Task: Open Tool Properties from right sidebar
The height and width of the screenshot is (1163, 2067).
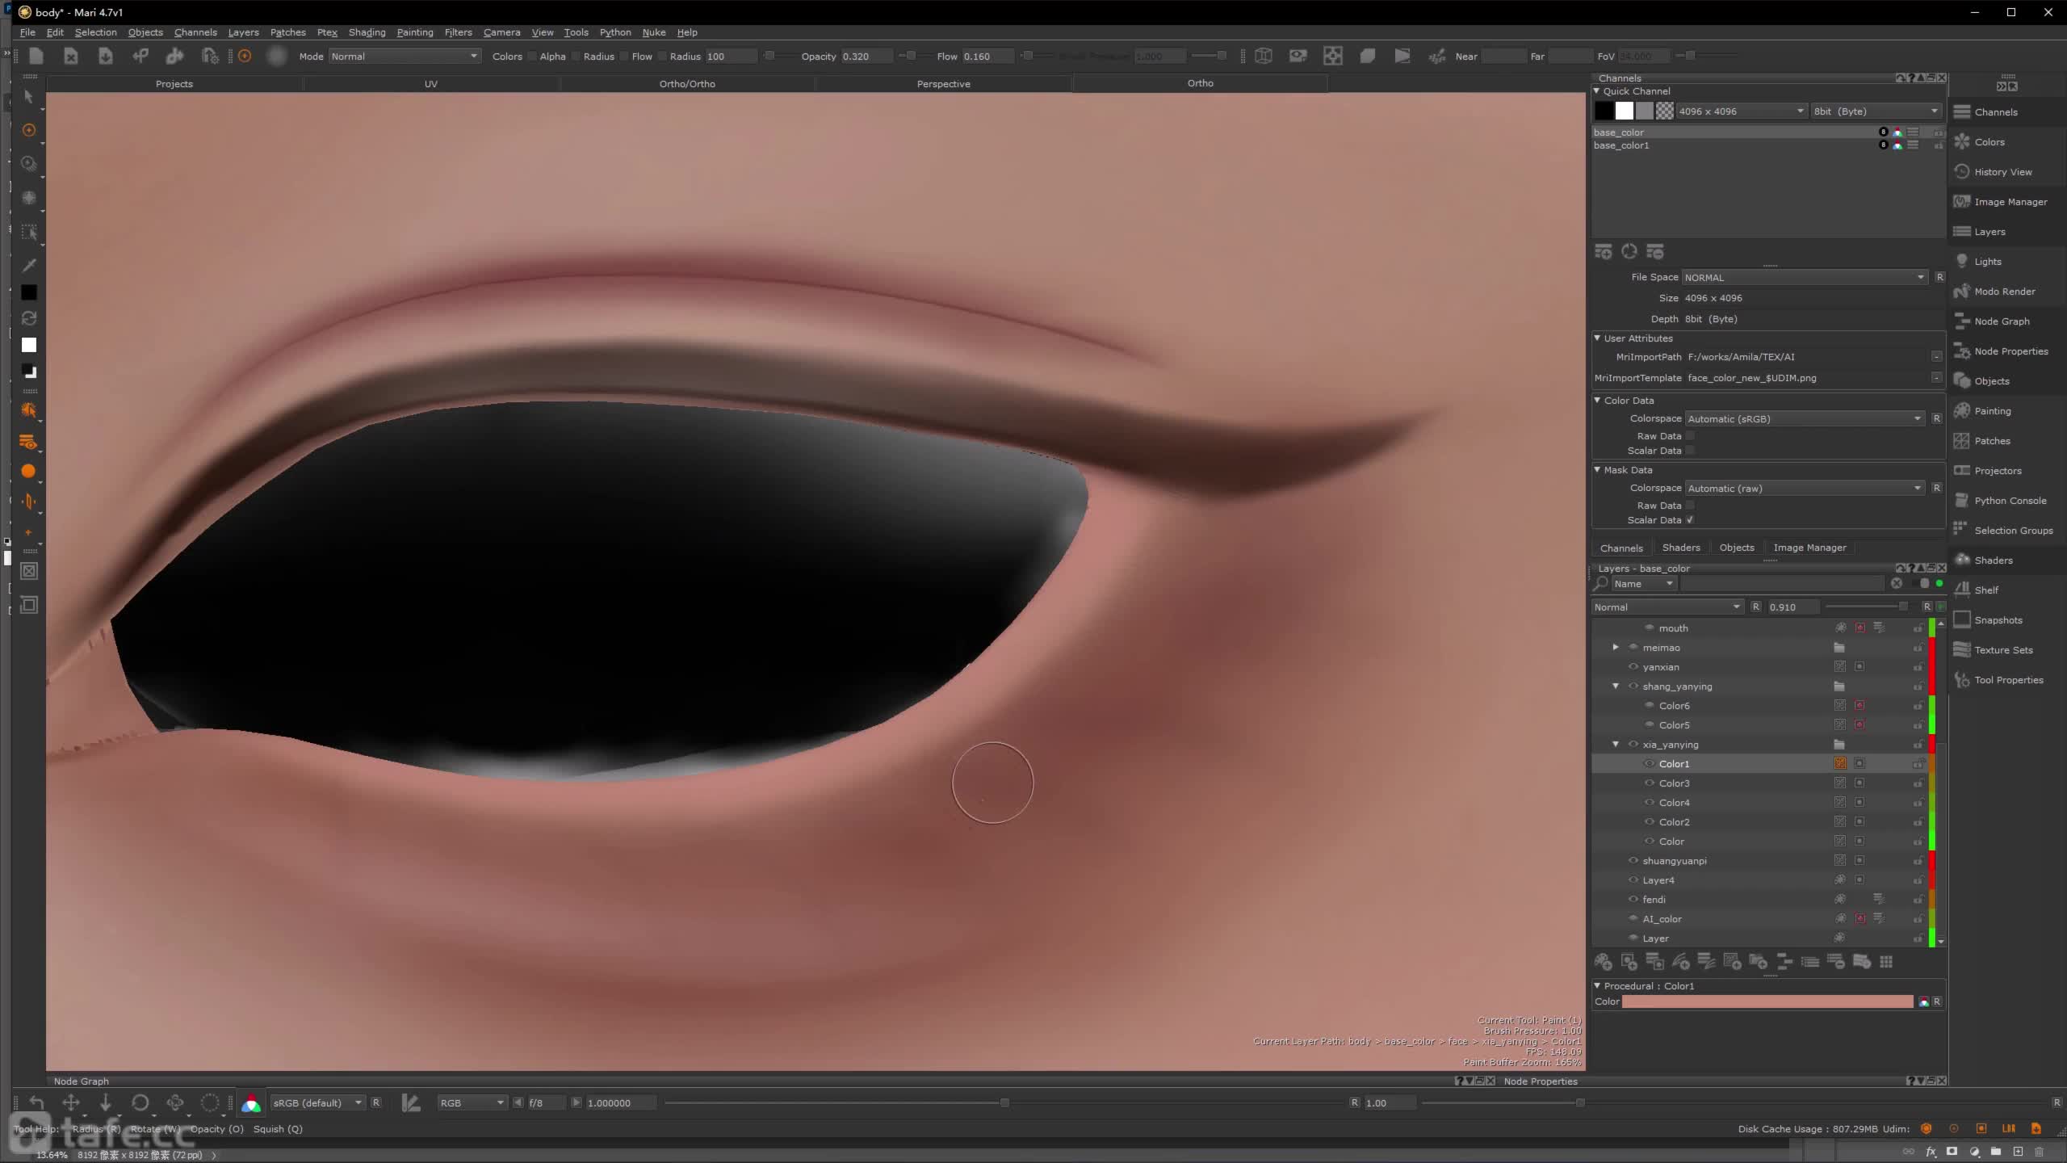Action: 2009,680
